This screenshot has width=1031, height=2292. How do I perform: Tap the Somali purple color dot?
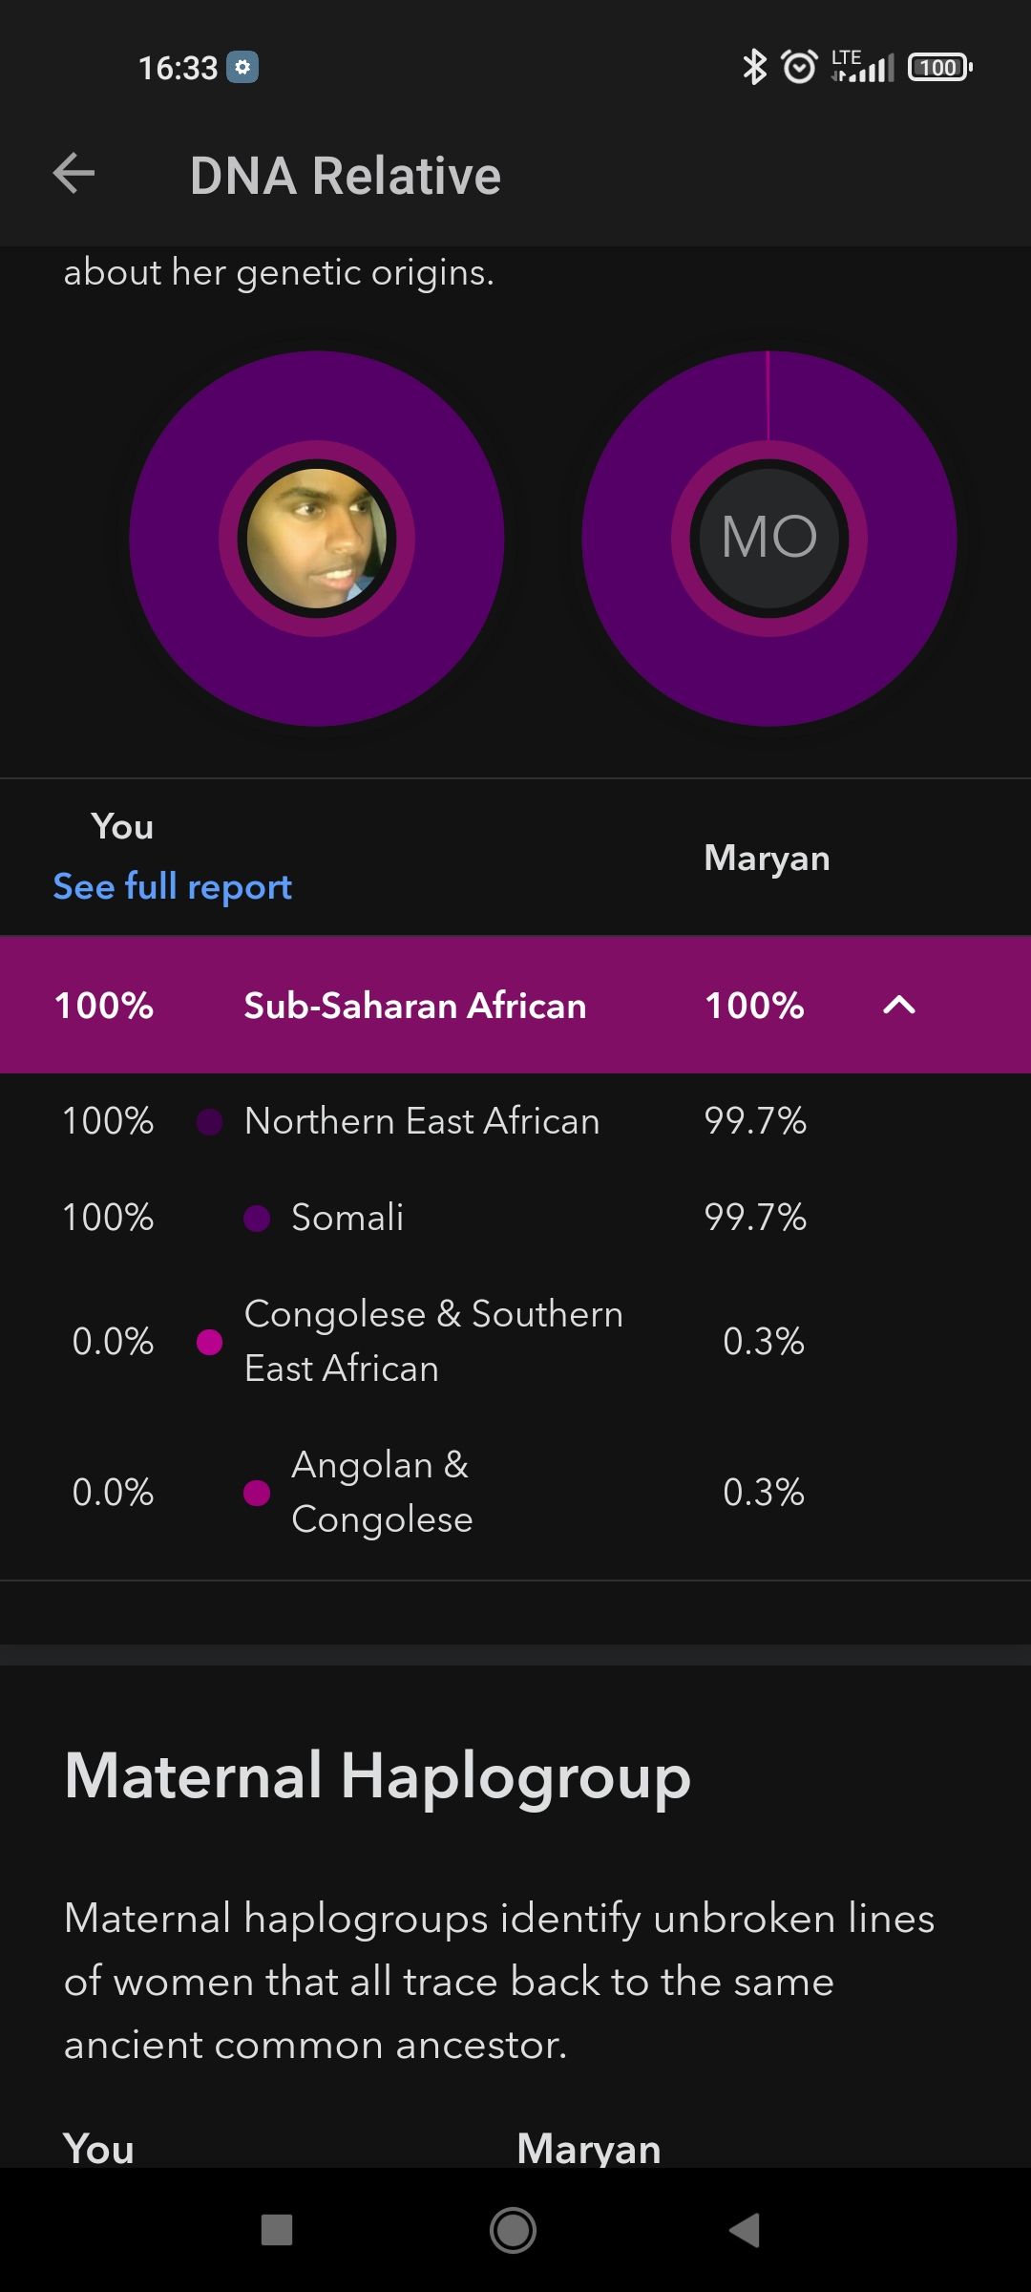point(257,1219)
